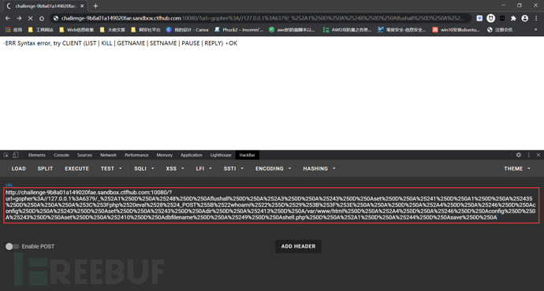
Task: Expand the SQLI dropdown menu
Action: tap(144, 168)
